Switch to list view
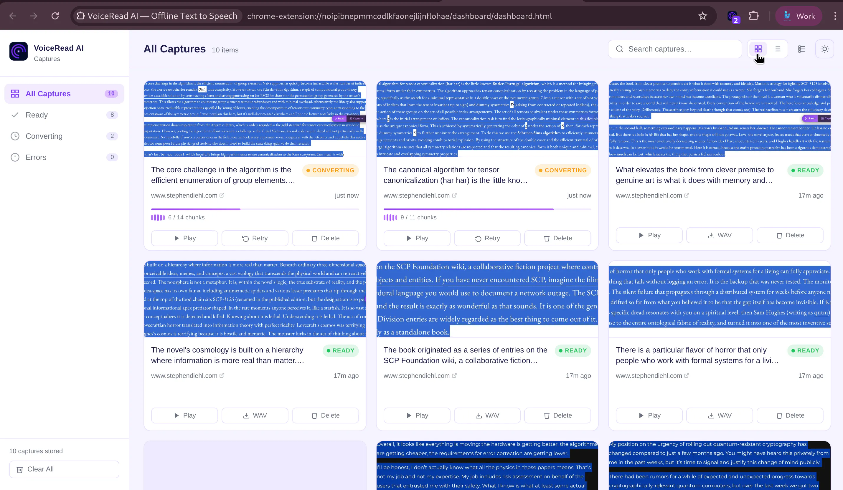The height and width of the screenshot is (490, 843). click(778, 49)
